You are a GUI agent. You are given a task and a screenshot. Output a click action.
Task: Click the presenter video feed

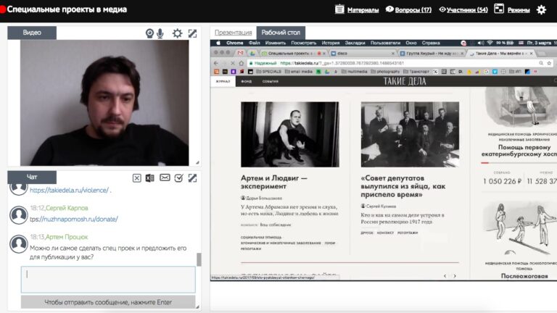pos(104,103)
